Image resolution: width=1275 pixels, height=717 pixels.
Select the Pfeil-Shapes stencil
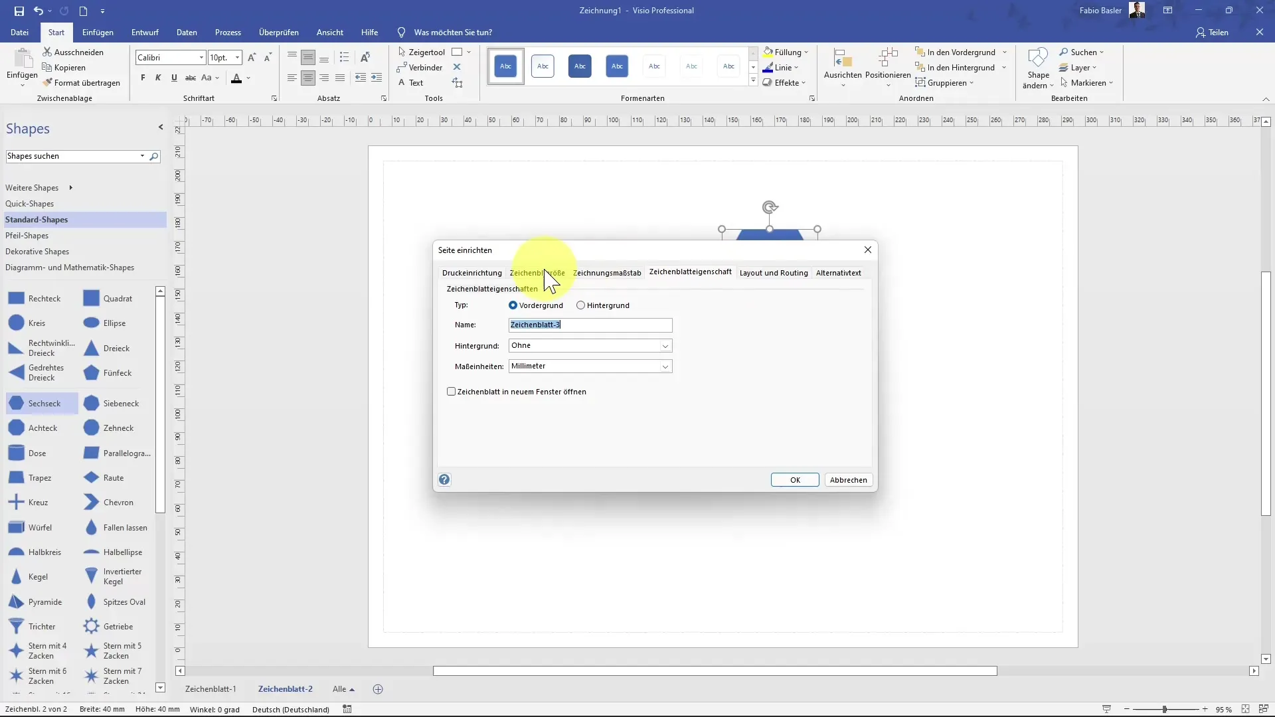(27, 236)
